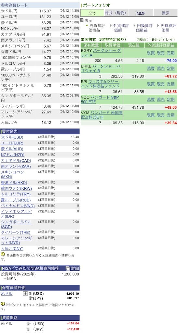Image resolution: width=179 pixels, height=333 pixels.
Task: Click the ユーロ/円 rate 131.23
Action: (45, 17)
